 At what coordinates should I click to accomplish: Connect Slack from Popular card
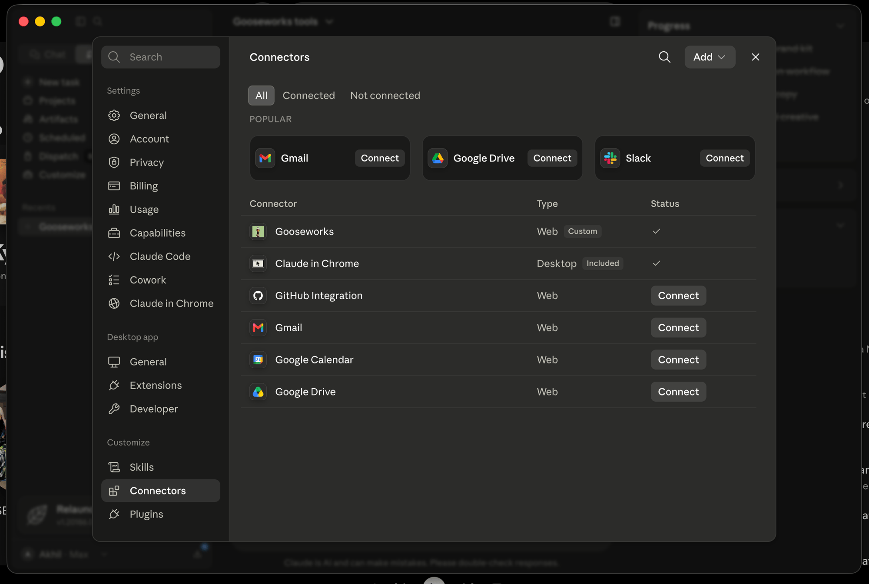click(725, 158)
